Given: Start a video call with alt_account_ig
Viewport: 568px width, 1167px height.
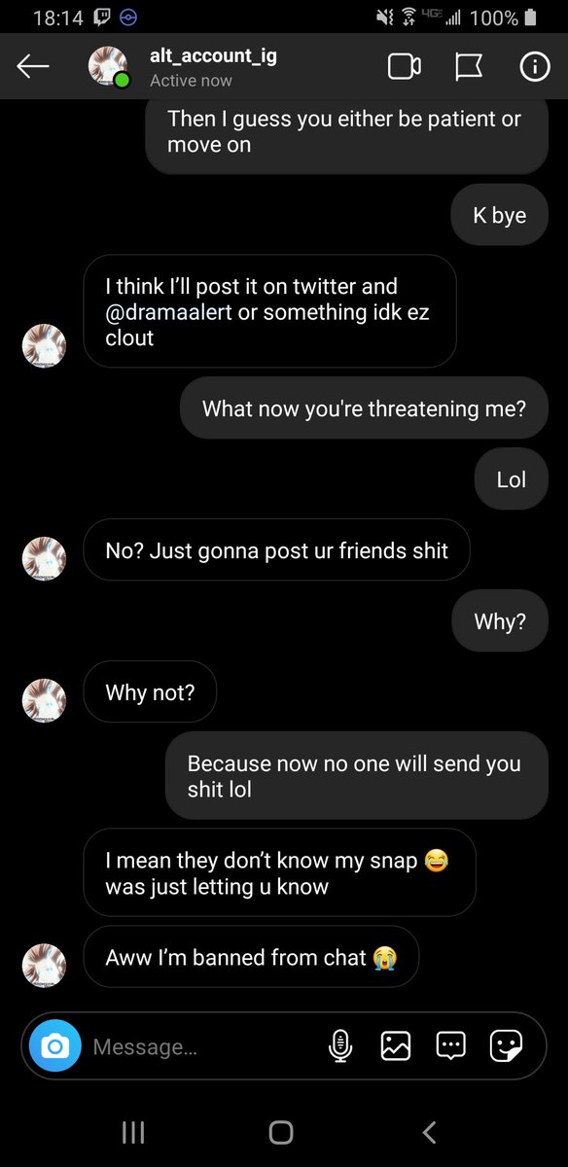Looking at the screenshot, I should 404,66.
